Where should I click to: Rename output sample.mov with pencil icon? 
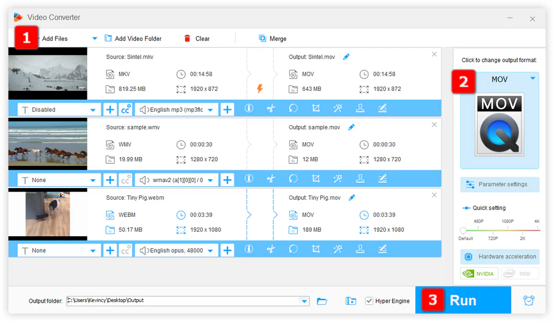(x=351, y=127)
